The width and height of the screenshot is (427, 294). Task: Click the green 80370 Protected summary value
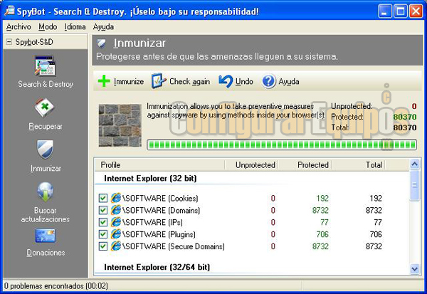tap(405, 117)
